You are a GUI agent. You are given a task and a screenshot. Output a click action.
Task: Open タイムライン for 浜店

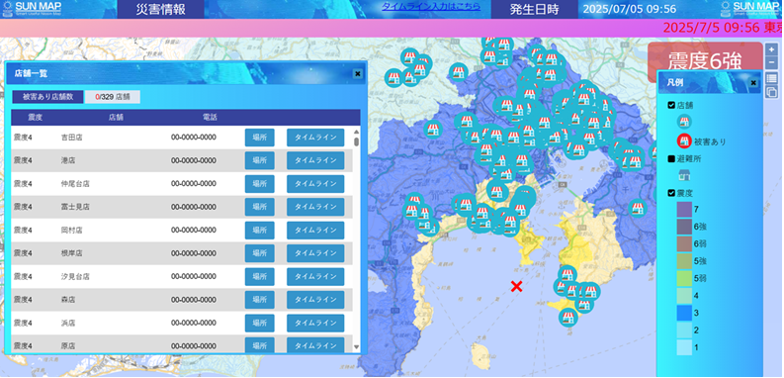click(315, 323)
